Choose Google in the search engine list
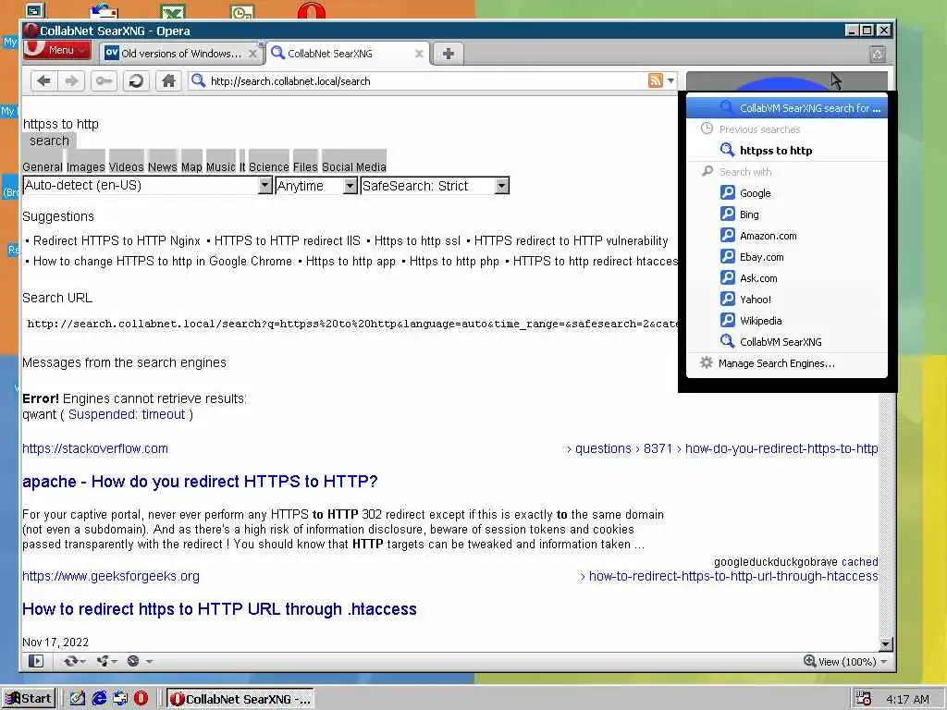Viewport: 947px width, 710px height. coord(787,193)
